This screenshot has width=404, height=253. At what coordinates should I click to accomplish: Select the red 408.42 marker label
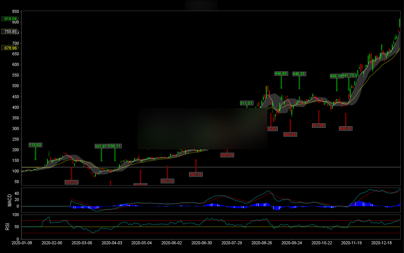(x=345, y=128)
